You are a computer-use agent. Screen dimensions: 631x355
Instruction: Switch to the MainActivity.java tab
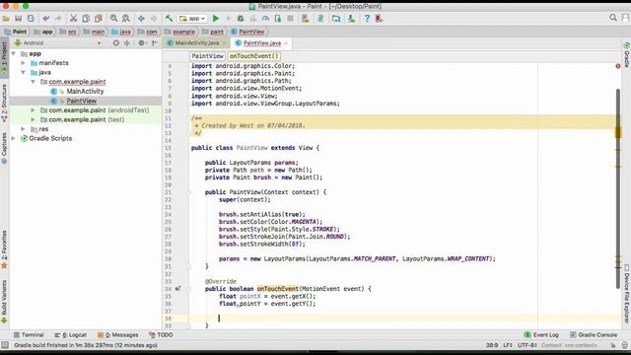click(196, 43)
